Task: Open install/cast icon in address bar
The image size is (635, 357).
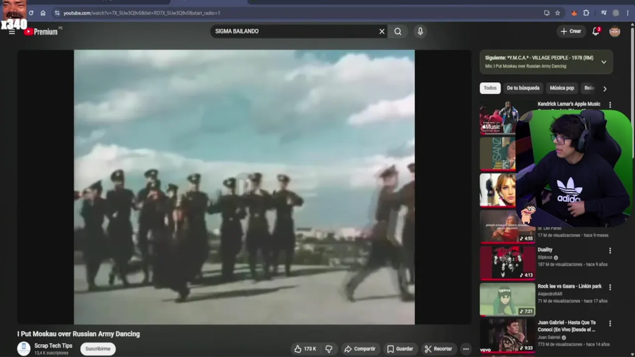Action: pos(547,13)
